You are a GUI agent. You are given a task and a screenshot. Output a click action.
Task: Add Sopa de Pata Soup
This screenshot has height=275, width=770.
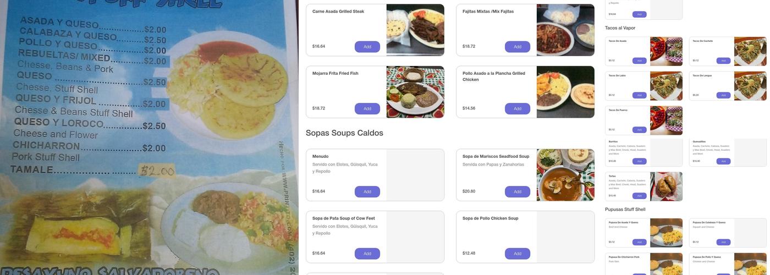click(367, 254)
